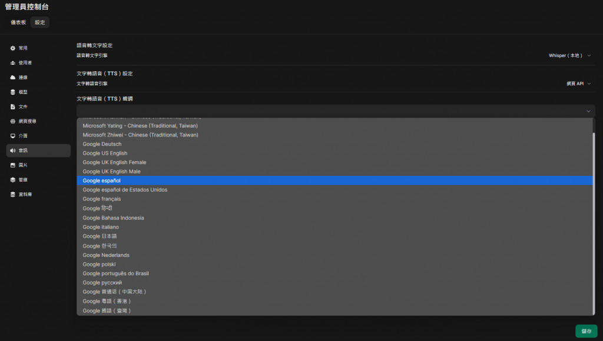The width and height of the screenshot is (603, 341).
Task: Open the 網頁 API TTS engine dropdown
Action: [x=578, y=83]
